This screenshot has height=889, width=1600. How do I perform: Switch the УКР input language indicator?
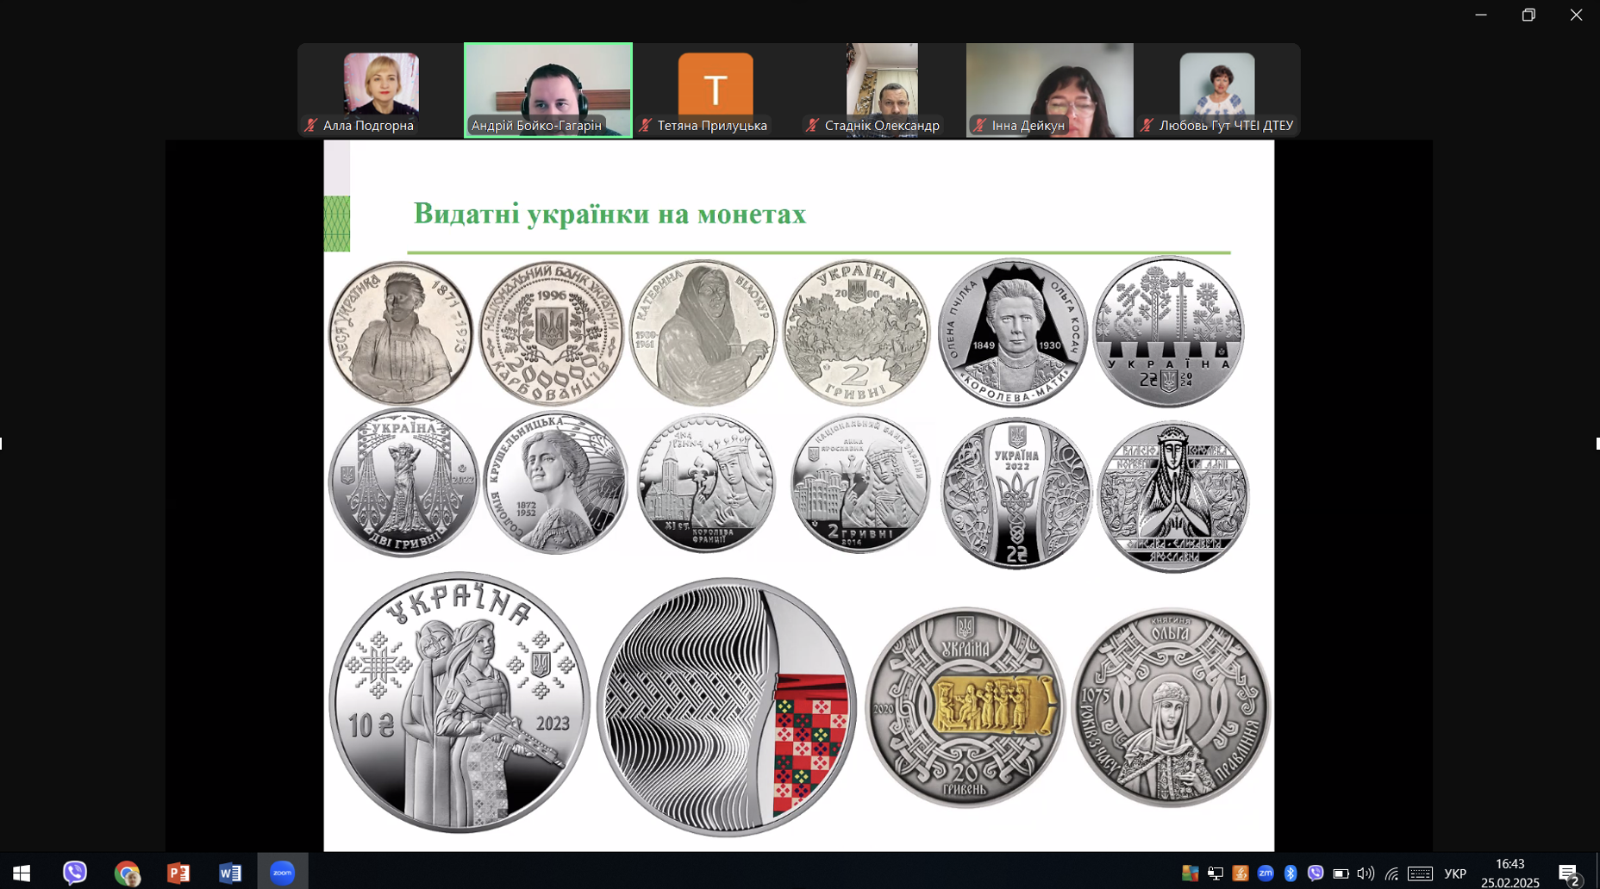pyautogui.click(x=1455, y=873)
